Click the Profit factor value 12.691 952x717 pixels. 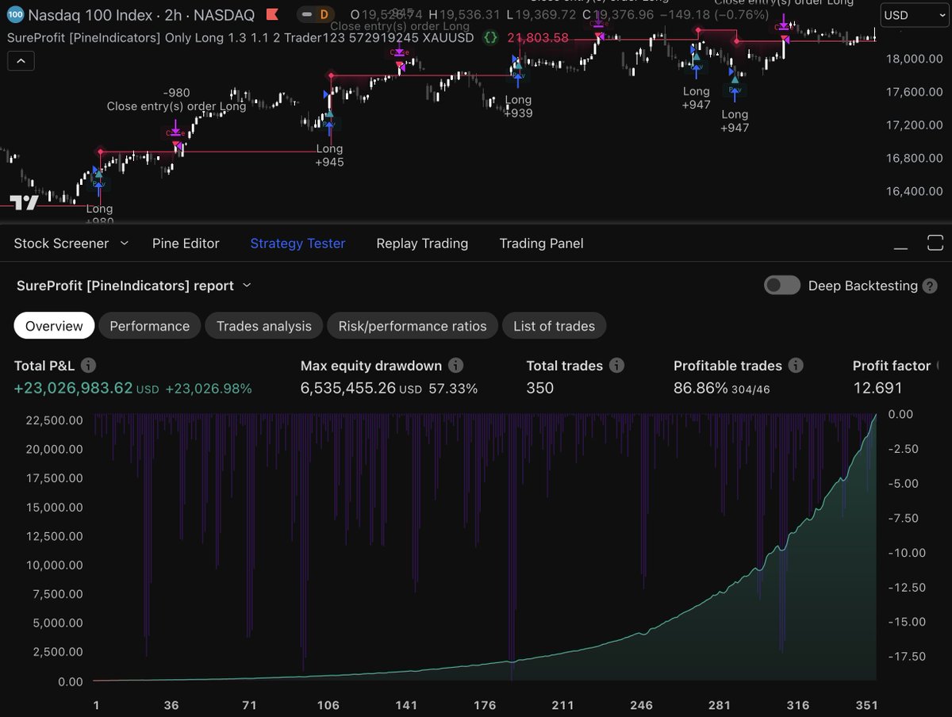click(877, 388)
